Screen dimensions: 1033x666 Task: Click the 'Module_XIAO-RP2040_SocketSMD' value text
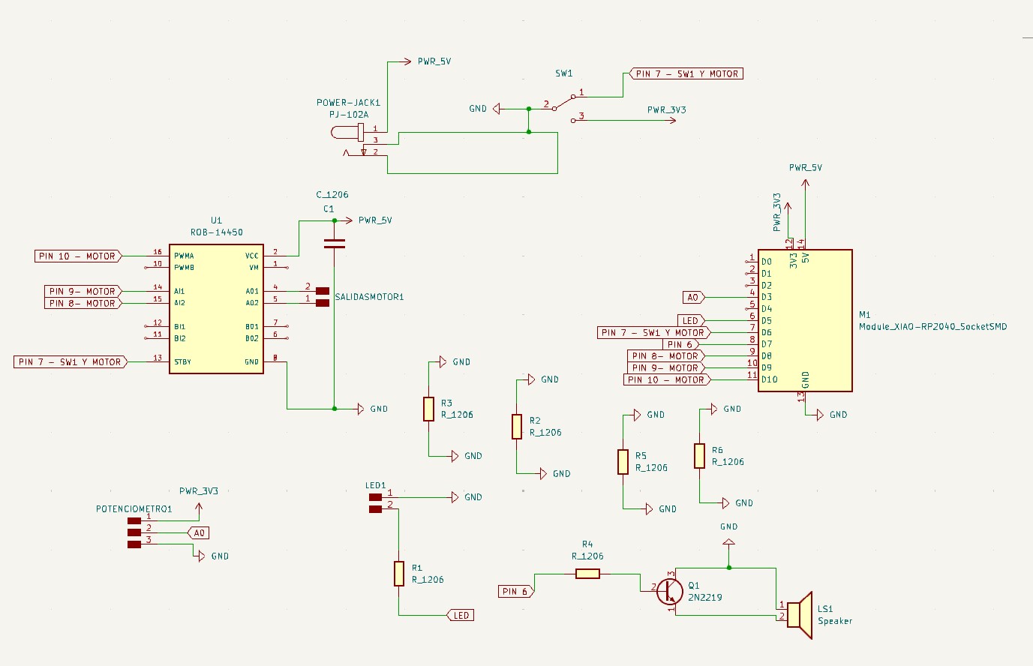click(933, 326)
